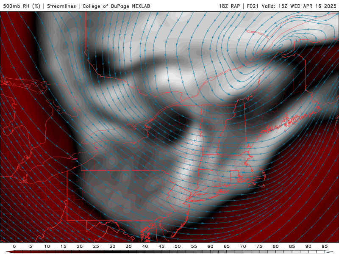Screen dimensions: 339x254
Task: Click the colorbar label '85'
Action: coord(292,246)
